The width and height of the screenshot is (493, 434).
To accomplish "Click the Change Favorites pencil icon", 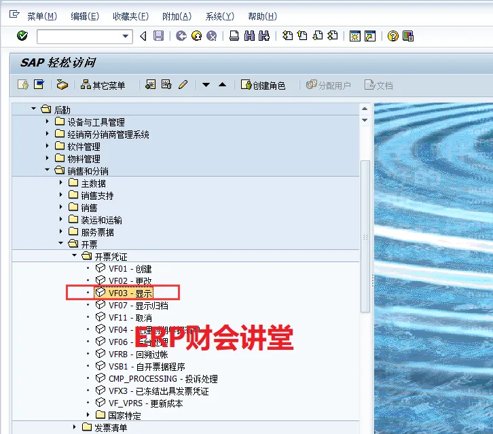I will pos(183,85).
